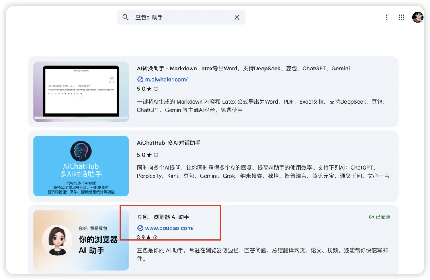430x280 pixels.
Task: Open the 豆包 你的浏览器 AI 助手 thumbnail
Action: (81, 241)
